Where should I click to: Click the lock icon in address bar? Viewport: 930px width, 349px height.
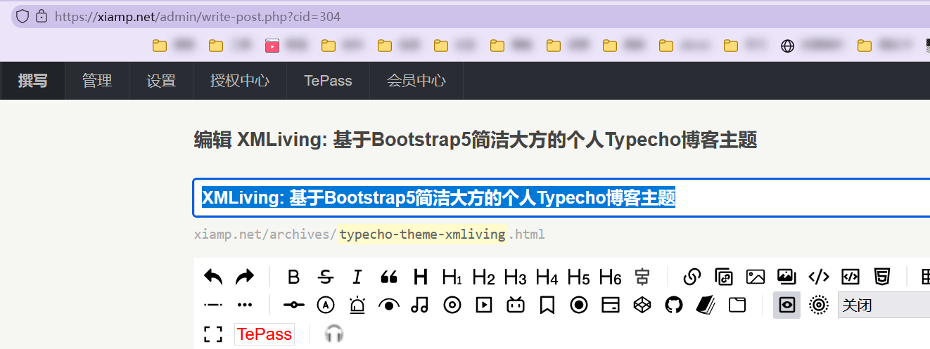coord(41,15)
